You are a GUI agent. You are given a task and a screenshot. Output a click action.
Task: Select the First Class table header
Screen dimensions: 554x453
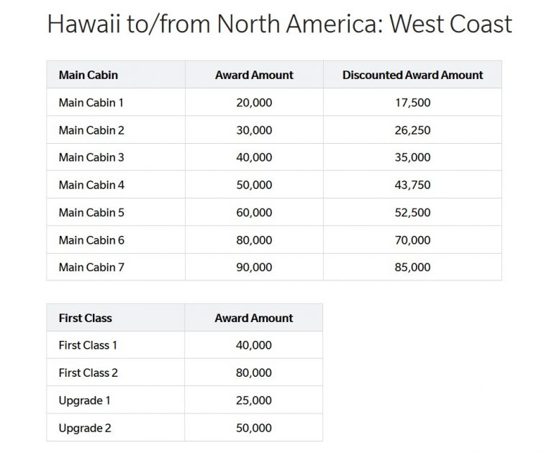coord(85,318)
